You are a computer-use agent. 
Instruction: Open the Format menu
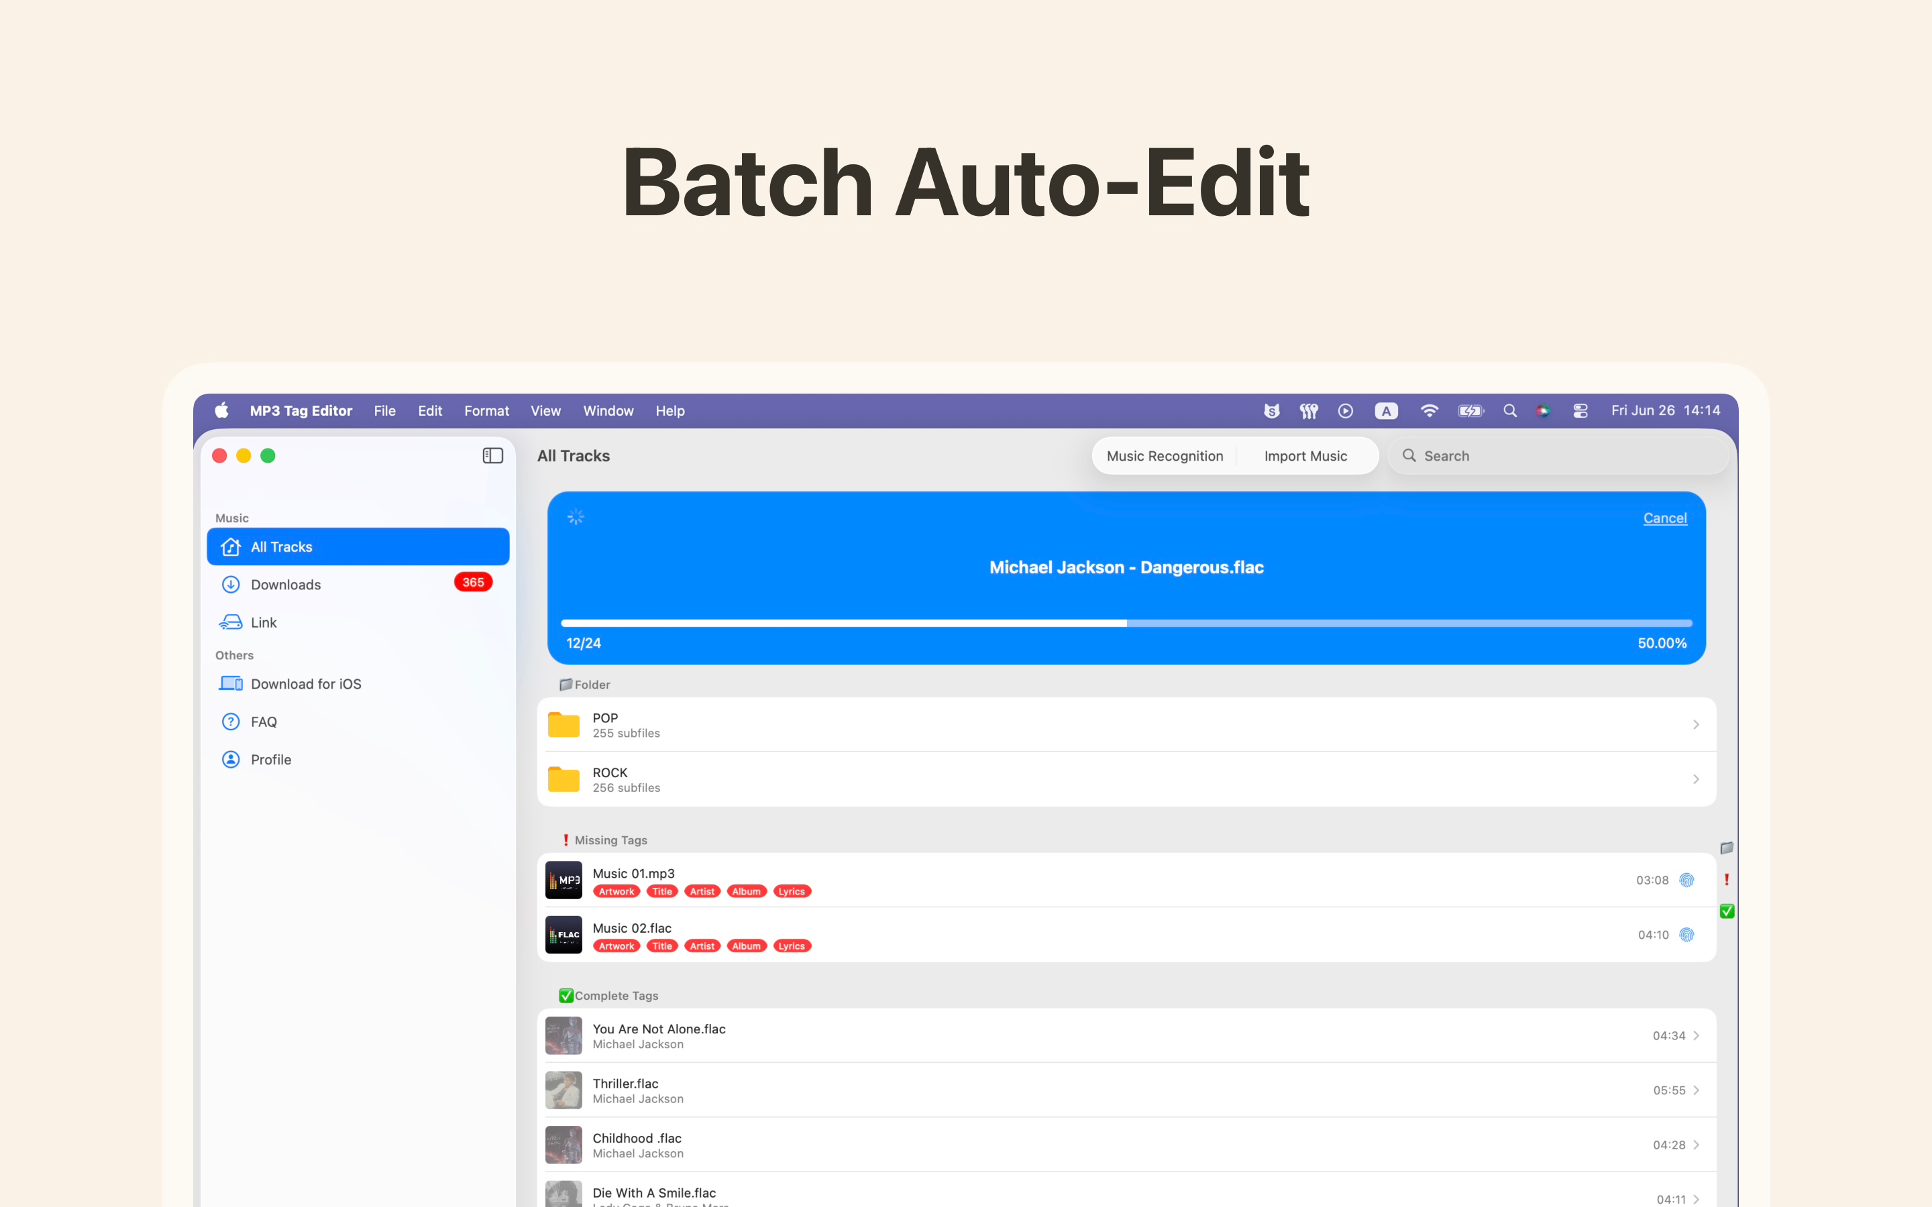coord(486,410)
